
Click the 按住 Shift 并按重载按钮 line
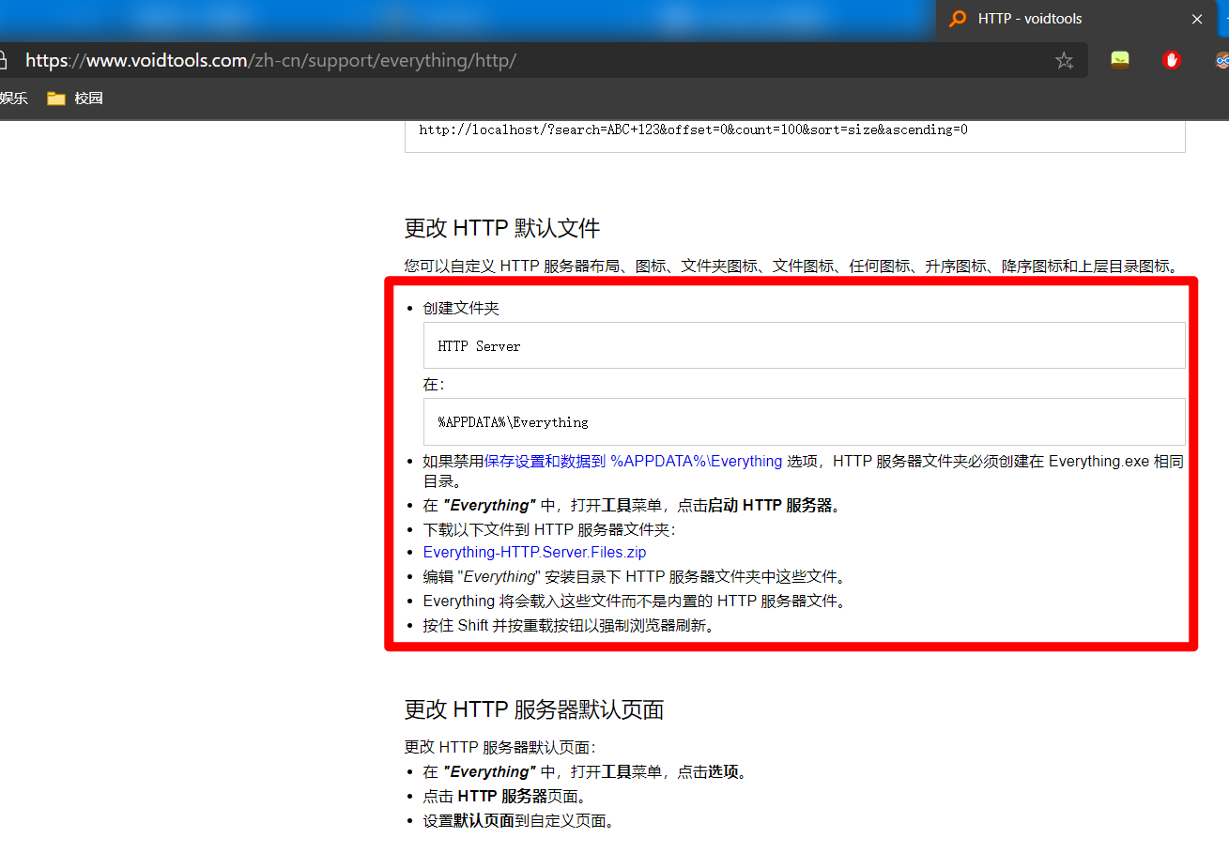570,625
